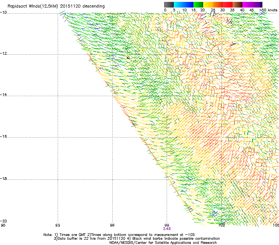Select the '-16' latitude axis label

click(3, 136)
